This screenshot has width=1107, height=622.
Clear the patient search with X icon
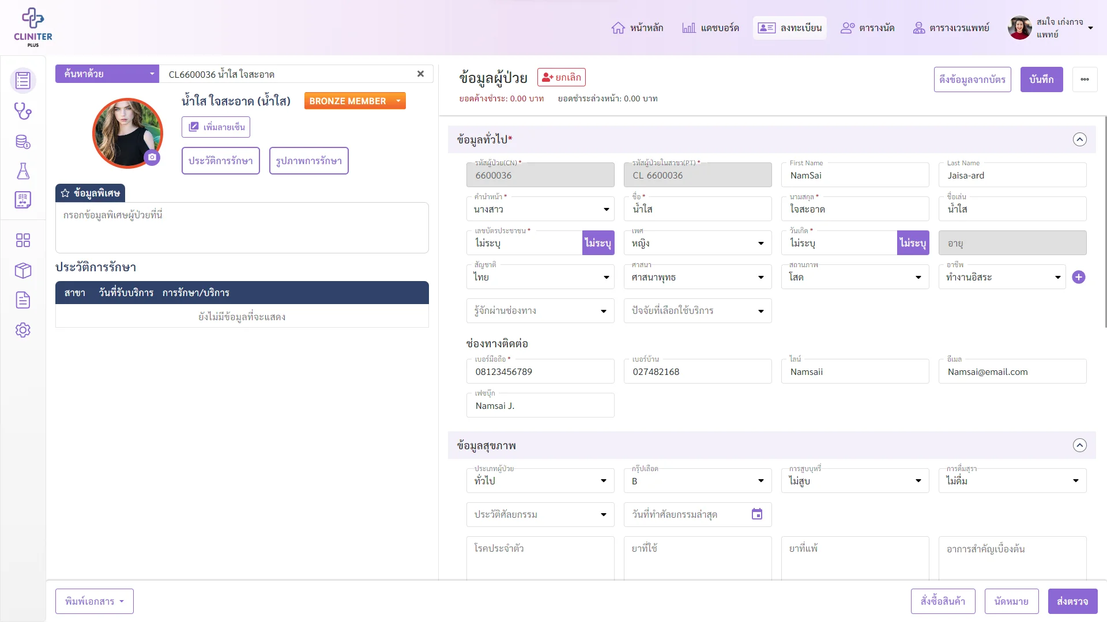click(x=420, y=74)
